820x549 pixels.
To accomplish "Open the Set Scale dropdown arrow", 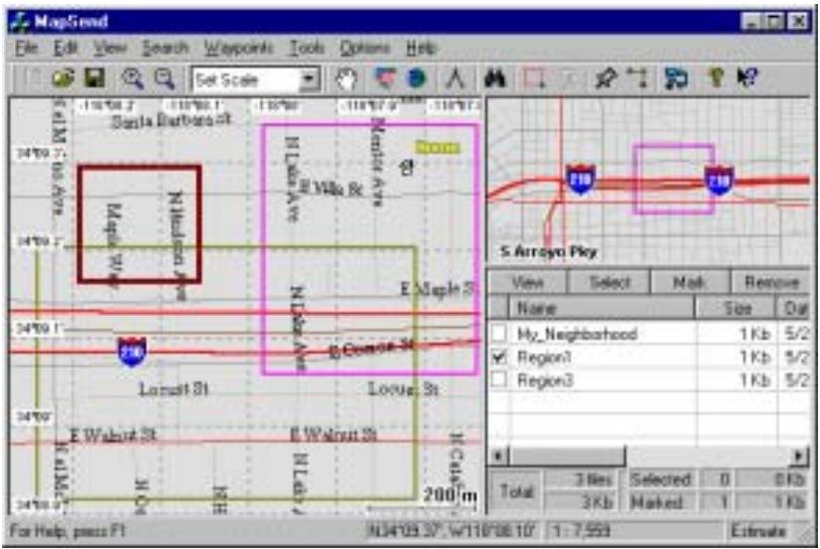I will 309,80.
